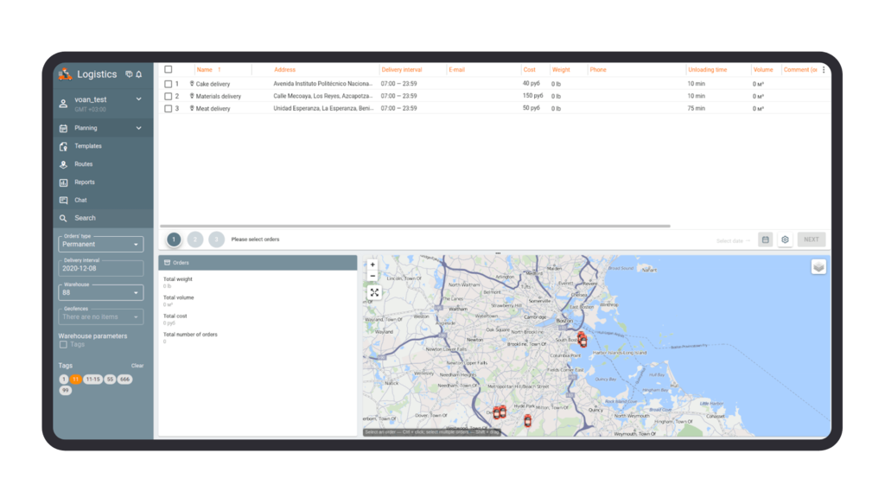Click the Delivery interval date field 2020-12-08
The height and width of the screenshot is (498, 885).
coord(100,269)
